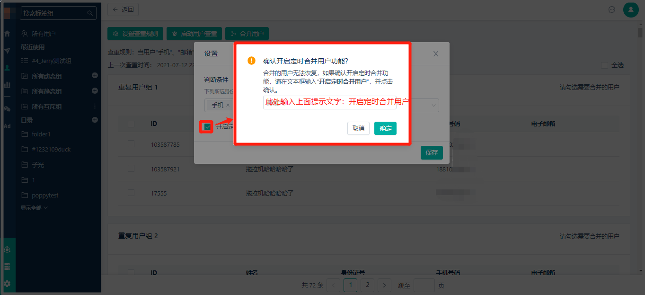Add a group via plus beside 所有动态组
645x295 pixels.
(95, 75)
